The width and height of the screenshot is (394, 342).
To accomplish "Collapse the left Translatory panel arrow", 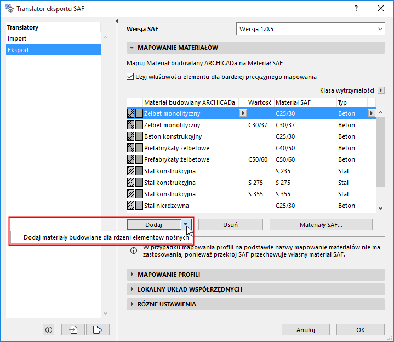I will click(x=117, y=21).
